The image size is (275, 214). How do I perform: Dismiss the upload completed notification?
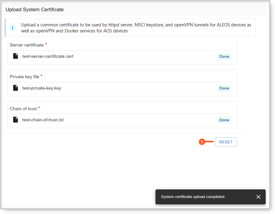258,197
